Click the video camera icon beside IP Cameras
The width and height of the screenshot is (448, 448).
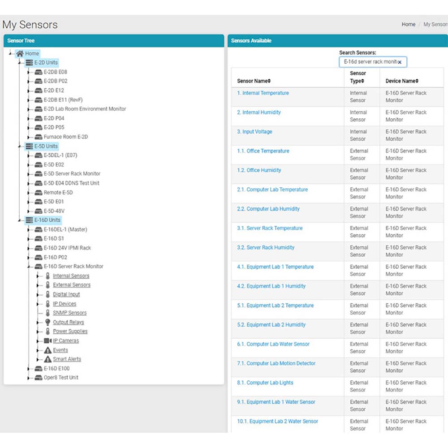(48, 340)
